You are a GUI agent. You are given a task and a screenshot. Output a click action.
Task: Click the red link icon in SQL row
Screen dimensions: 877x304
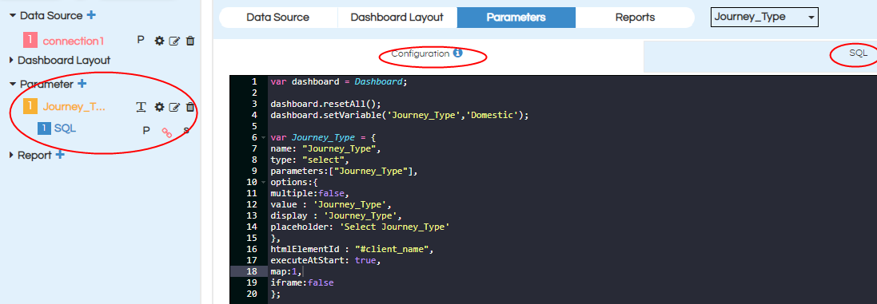pos(166,132)
